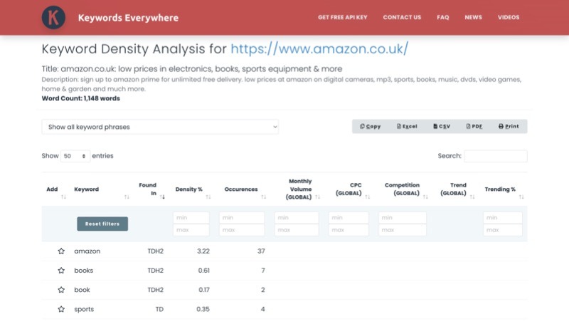Click the density value 0.35
The width and height of the screenshot is (569, 324).
203,309
